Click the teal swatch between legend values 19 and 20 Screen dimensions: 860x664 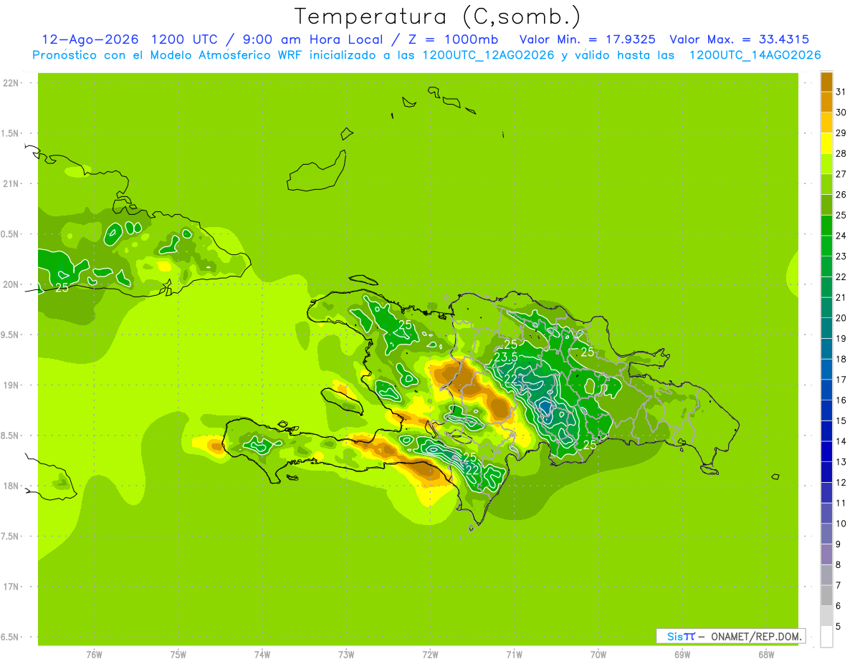click(x=826, y=328)
